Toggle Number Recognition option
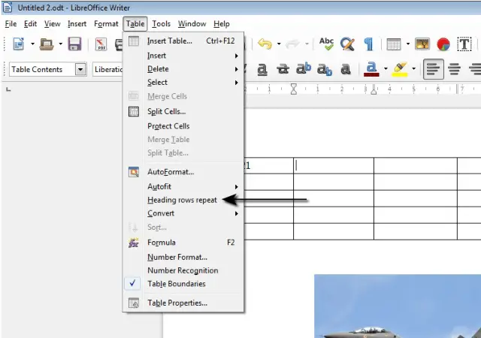 (183, 270)
